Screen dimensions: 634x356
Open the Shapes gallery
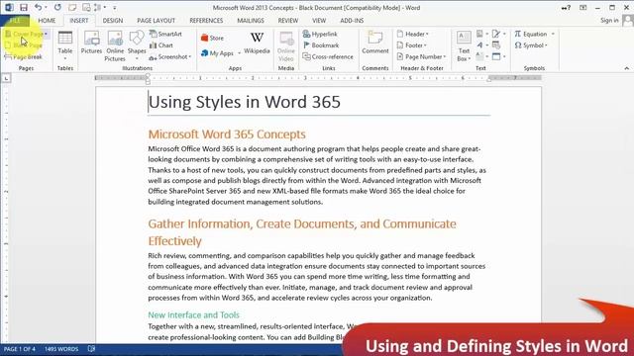[137, 45]
